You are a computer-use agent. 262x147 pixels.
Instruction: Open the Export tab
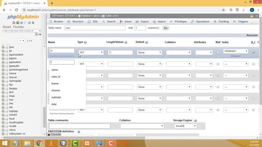(x=142, y=22)
